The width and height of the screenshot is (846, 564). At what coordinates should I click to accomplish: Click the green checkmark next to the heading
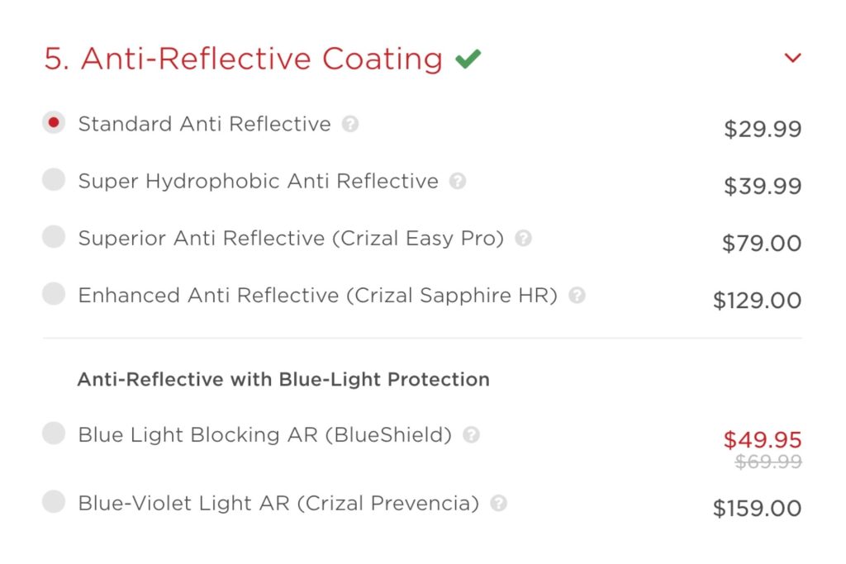click(468, 57)
